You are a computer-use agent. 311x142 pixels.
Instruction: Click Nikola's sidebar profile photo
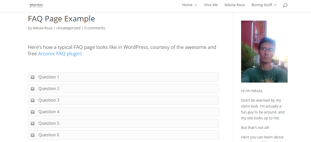264,51
